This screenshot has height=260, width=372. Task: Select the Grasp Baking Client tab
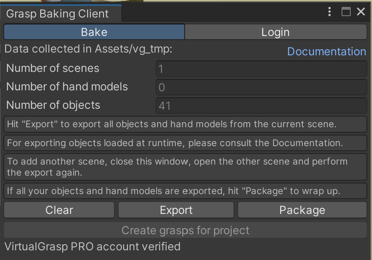[61, 13]
